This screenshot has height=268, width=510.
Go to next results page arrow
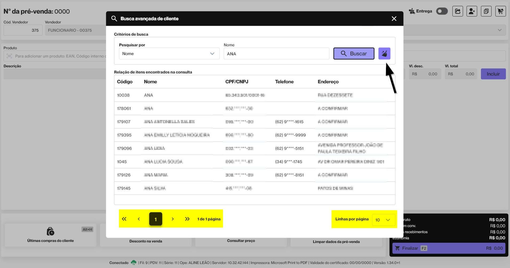tap(173, 219)
